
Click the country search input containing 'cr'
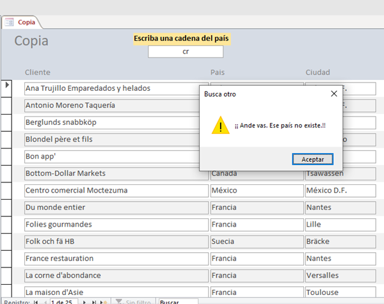pyautogui.click(x=186, y=52)
